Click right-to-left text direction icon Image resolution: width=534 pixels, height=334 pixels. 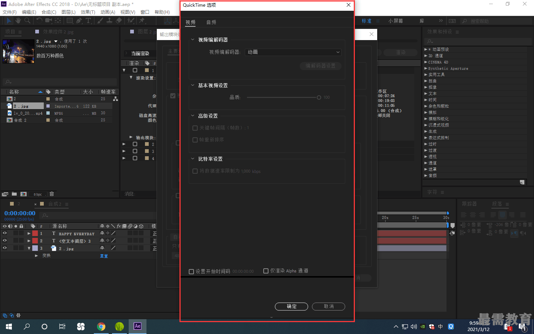point(523,233)
